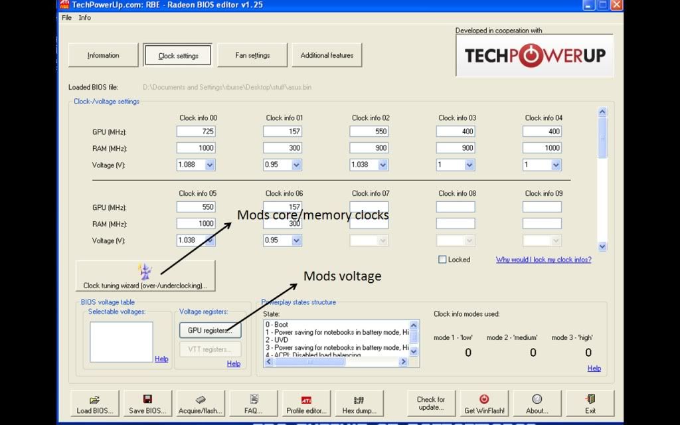Click Clock info 03 GPU MHz field
This screenshot has width=680, height=425.
(x=456, y=131)
